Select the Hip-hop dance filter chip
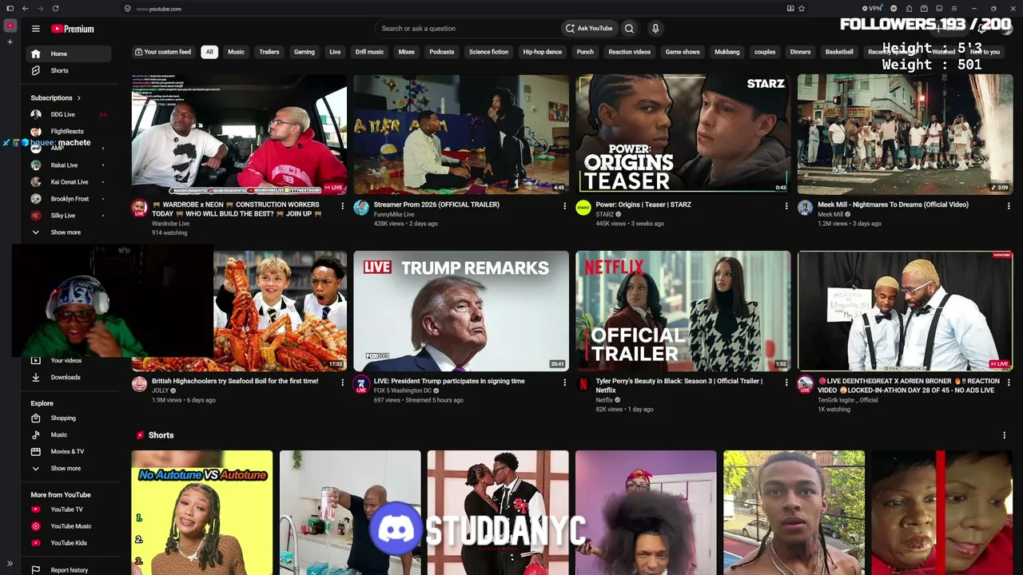 (543, 52)
